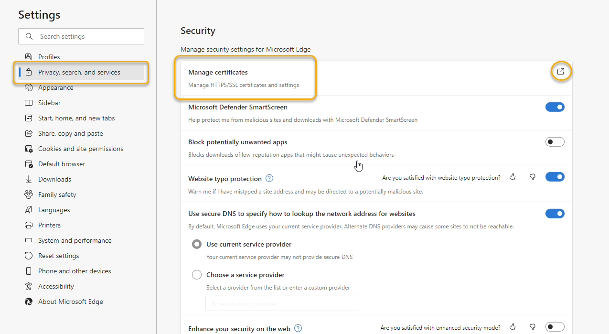Click 'Your current service provider may not provide secure DNS'
609x334 pixels.
pyautogui.click(x=279, y=257)
